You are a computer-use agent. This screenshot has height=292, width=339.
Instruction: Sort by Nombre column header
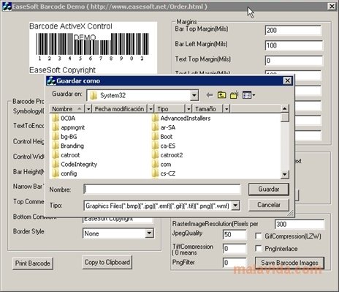(x=67, y=108)
